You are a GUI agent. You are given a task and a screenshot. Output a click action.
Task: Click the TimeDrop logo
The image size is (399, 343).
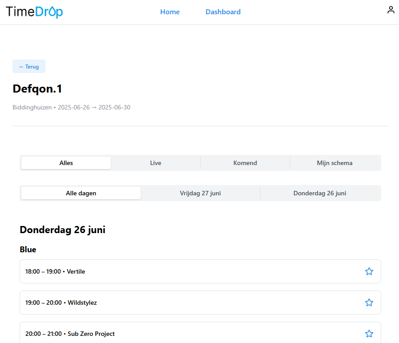(34, 12)
